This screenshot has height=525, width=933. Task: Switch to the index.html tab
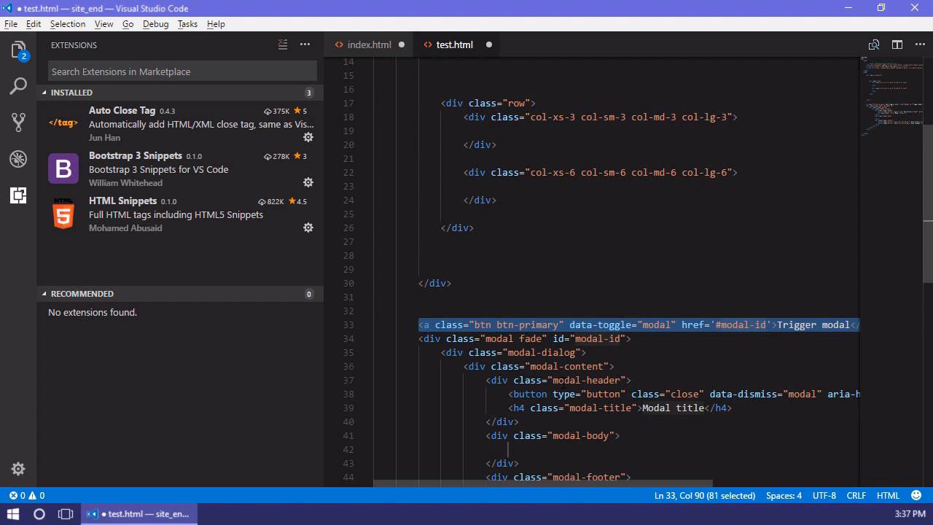click(x=369, y=44)
